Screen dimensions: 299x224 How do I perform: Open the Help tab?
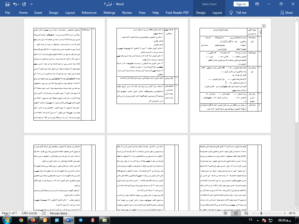coord(155,12)
